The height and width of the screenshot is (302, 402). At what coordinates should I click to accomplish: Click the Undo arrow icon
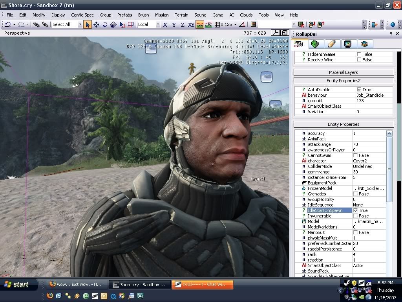tap(8, 24)
